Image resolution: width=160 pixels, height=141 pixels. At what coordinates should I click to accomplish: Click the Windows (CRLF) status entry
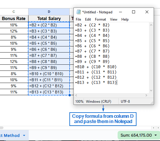point(98,102)
